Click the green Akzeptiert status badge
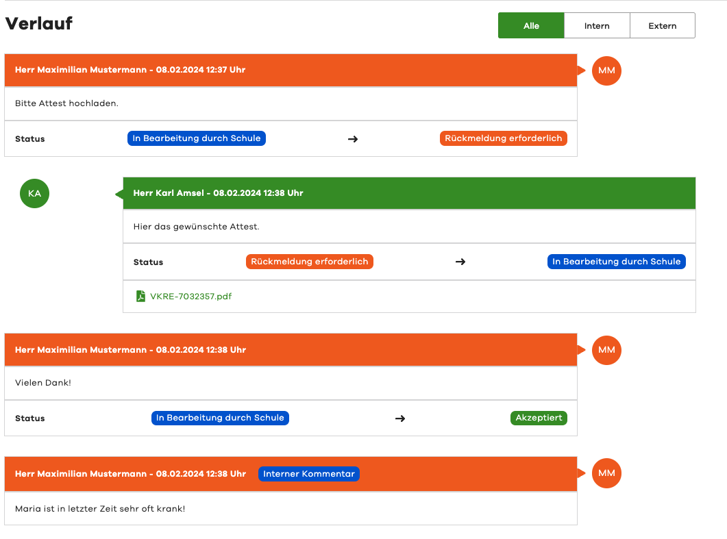This screenshot has width=727, height=539. tap(539, 418)
